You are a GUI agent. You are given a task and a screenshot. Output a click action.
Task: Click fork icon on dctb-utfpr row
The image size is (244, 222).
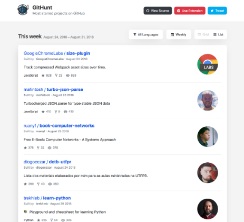click(x=38, y=184)
